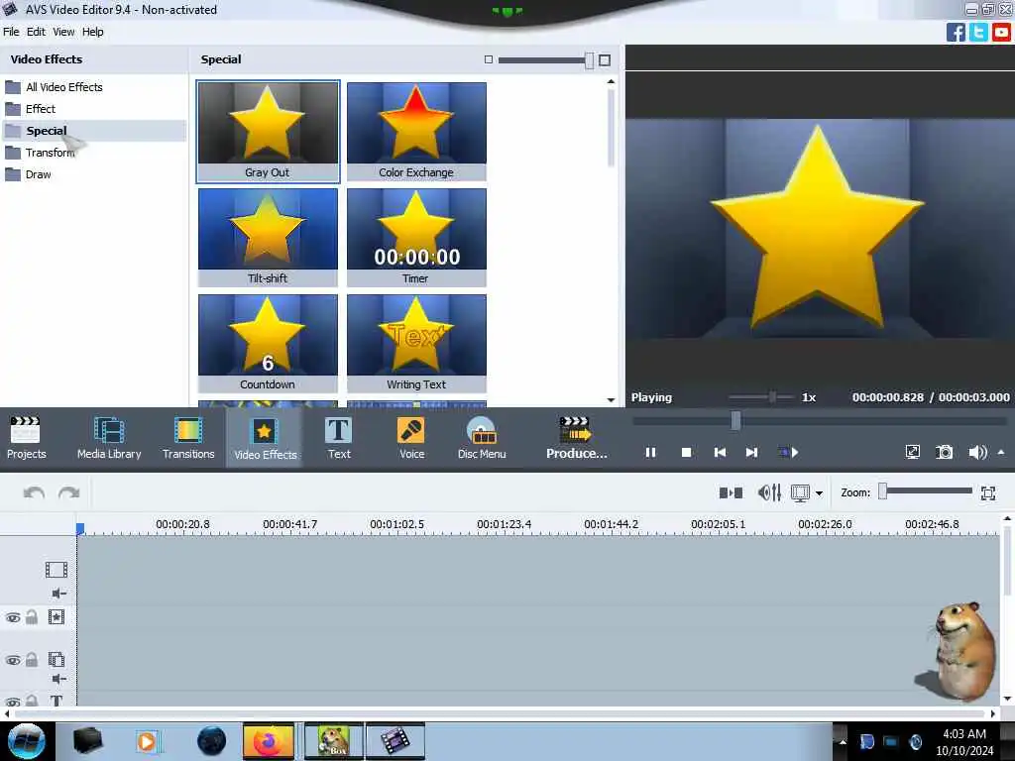Mute the main video track audio
The image size is (1015, 761).
pos(58,593)
